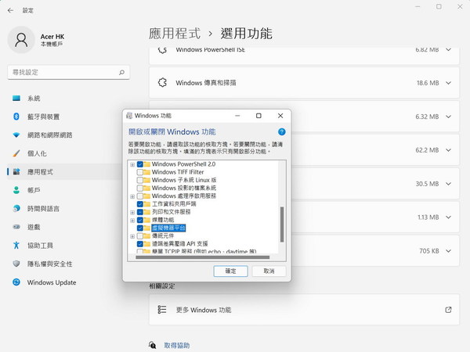Screen dimensions: 470x352
Task: Click the Windows 子系統 Linux 版 folder icon
Action: coord(147,180)
